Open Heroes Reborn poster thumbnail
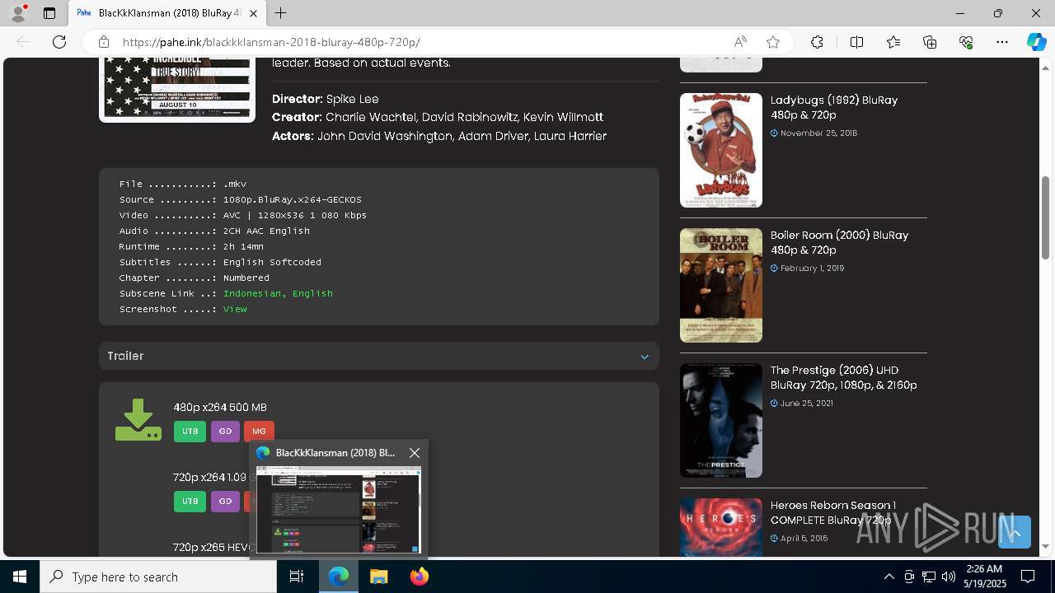The image size is (1055, 593). click(x=721, y=527)
